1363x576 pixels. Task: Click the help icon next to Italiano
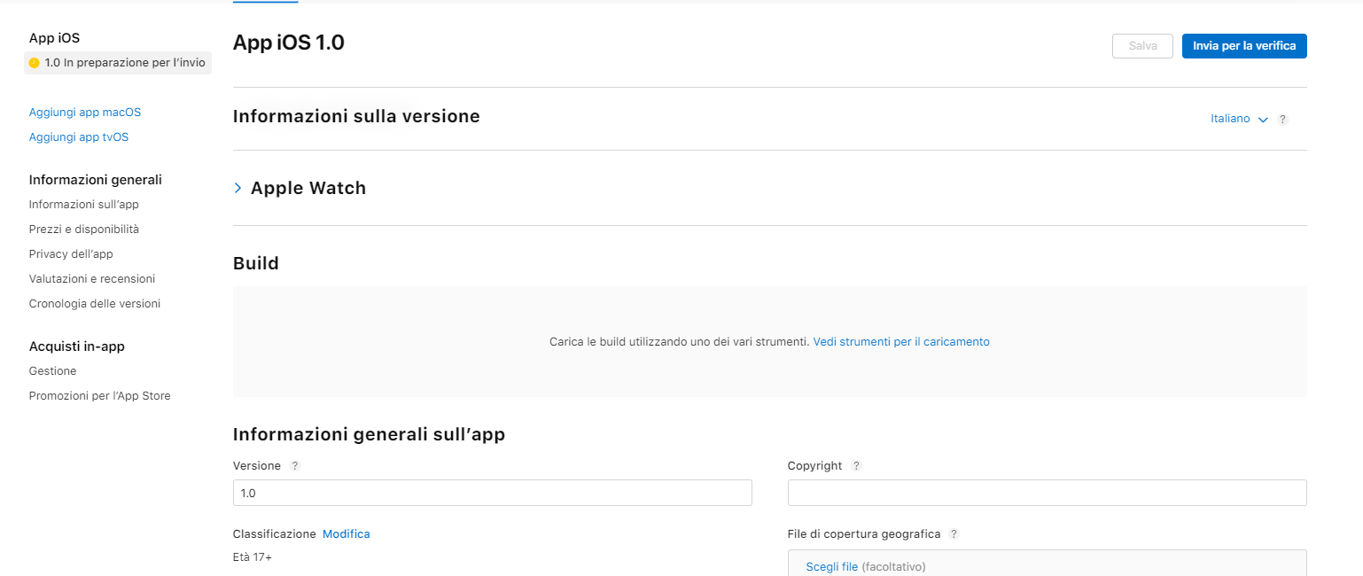click(1282, 120)
